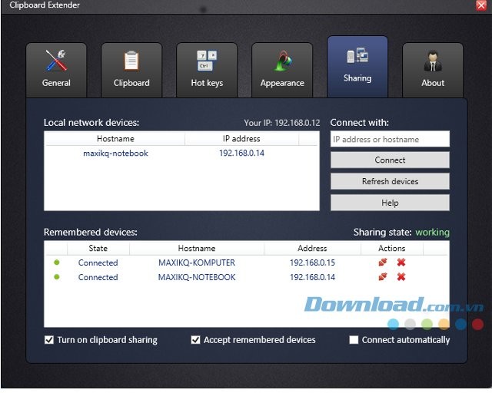Click disconnect icon for MAXIKQ-KOMPUTER

383,263
